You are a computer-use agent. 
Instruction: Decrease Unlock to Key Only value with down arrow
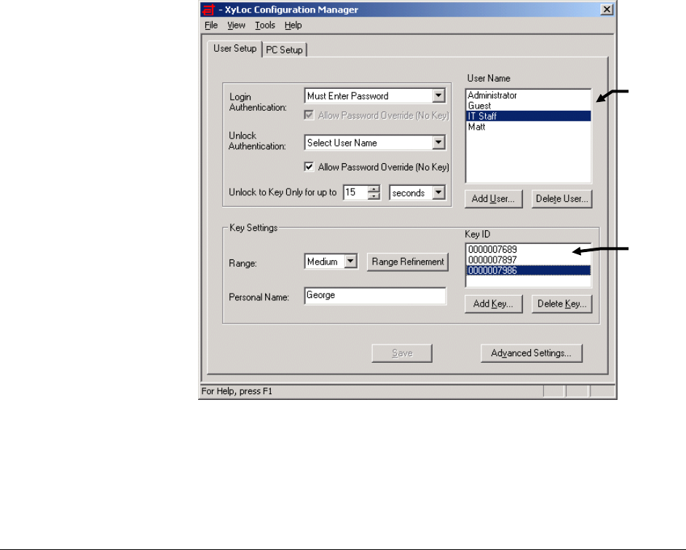point(374,196)
